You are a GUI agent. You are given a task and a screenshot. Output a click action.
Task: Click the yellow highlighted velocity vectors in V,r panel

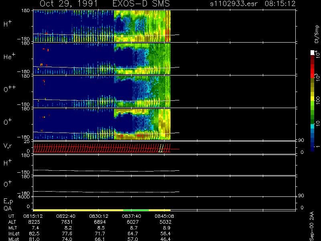pos(161,148)
